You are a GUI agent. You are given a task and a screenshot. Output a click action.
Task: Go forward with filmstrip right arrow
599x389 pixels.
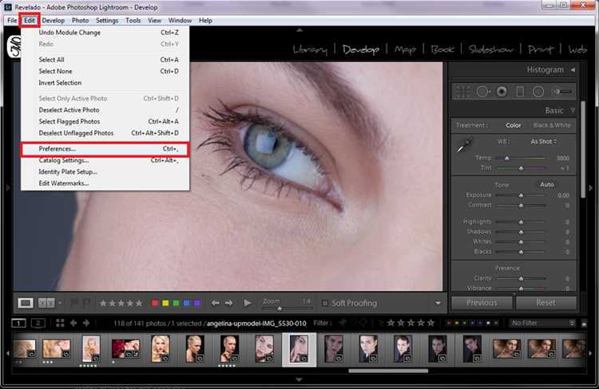tap(86, 323)
